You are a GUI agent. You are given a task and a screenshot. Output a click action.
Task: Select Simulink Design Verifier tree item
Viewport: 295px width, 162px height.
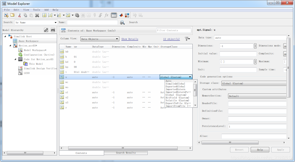coord(40,68)
